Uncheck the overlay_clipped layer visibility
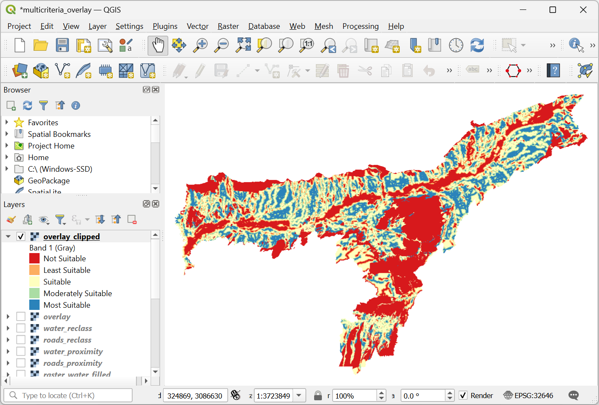This screenshot has height=405, width=599. tap(21, 236)
